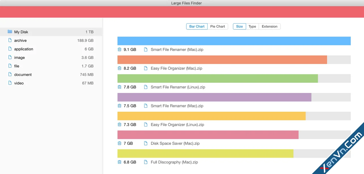Select the application category
This screenshot has width=364, height=174.
[x=51, y=49]
